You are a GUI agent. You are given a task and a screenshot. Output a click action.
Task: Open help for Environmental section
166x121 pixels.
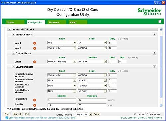pos(154,67)
